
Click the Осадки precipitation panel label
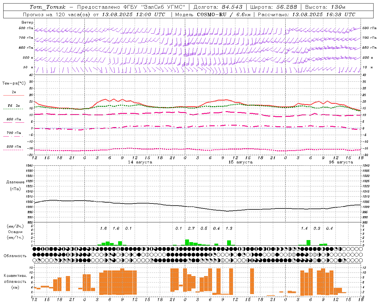(15, 232)
